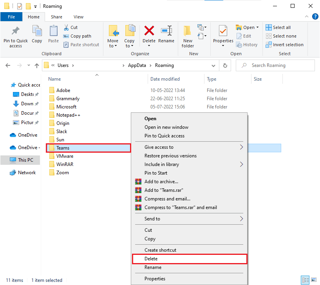Click the Properties checkmark ribbon icon
Screen dimensions: 320x285
tap(223, 31)
